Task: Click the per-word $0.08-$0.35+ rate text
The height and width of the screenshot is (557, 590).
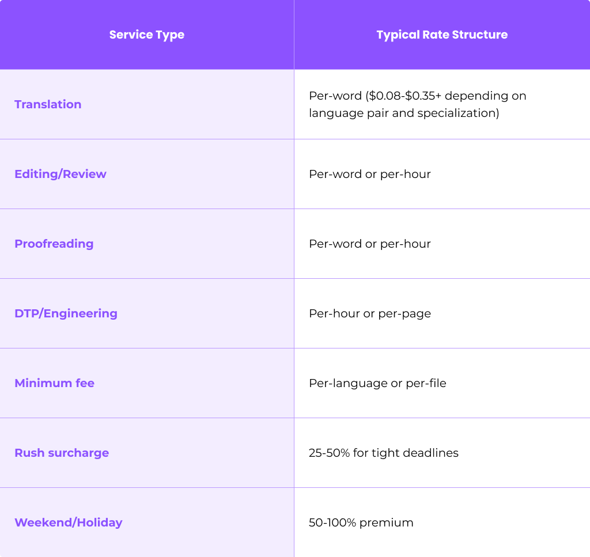Action: coord(417,104)
